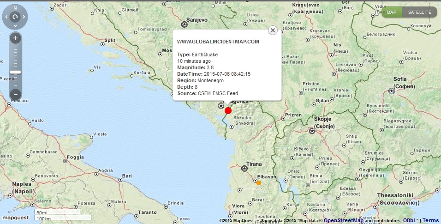Screen dimensions: 441x224
Task: Click the zoom out minus button
Action: [15, 95]
